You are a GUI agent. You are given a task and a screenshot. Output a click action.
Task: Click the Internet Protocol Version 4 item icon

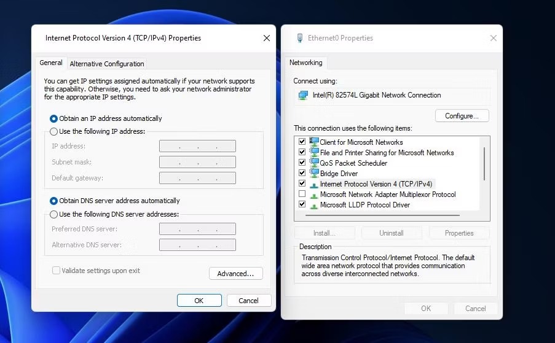pyautogui.click(x=314, y=185)
